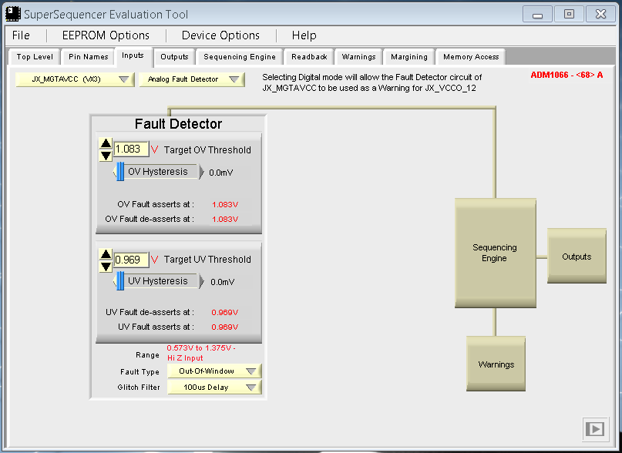Click the OV Hysteresis slider handle
Screen dimensions: 622x453
120,171
